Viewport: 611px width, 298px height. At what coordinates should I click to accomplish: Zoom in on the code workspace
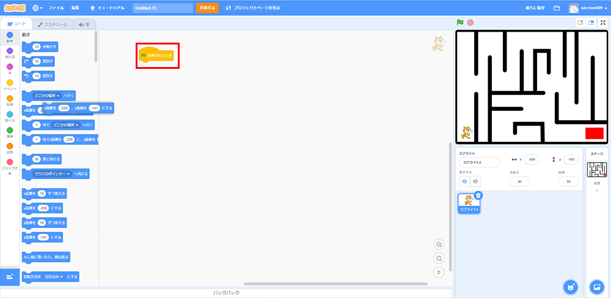click(x=438, y=244)
